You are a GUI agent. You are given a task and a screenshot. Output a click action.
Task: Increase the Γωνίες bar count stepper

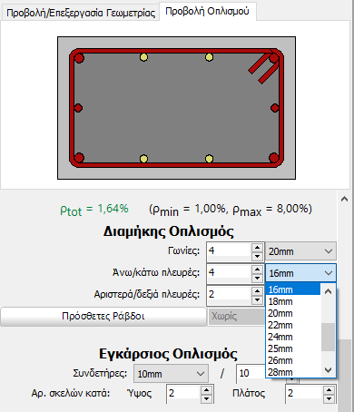tap(257, 248)
